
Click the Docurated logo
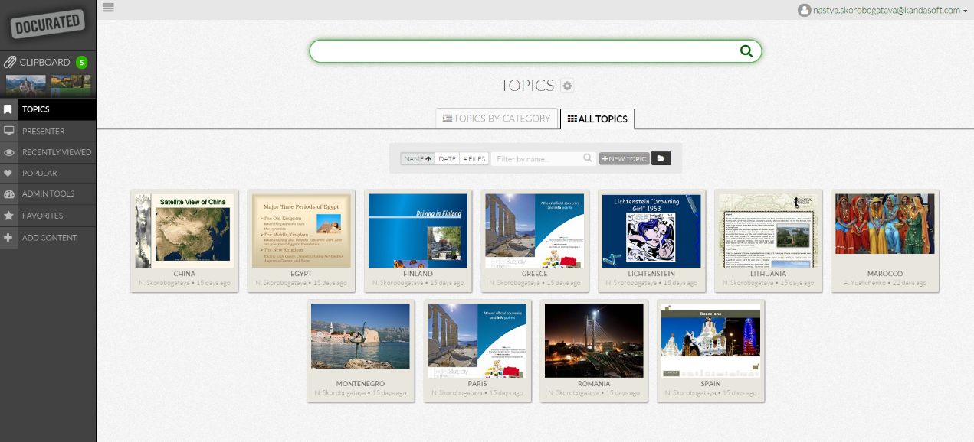point(47,24)
